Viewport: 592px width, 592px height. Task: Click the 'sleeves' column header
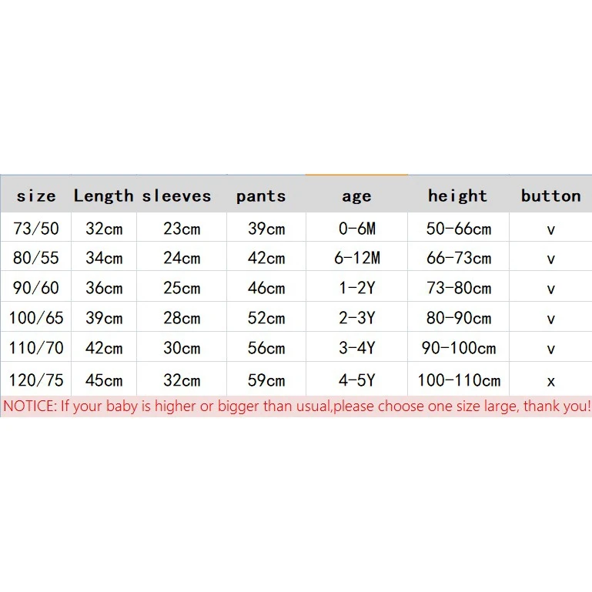coord(176,196)
